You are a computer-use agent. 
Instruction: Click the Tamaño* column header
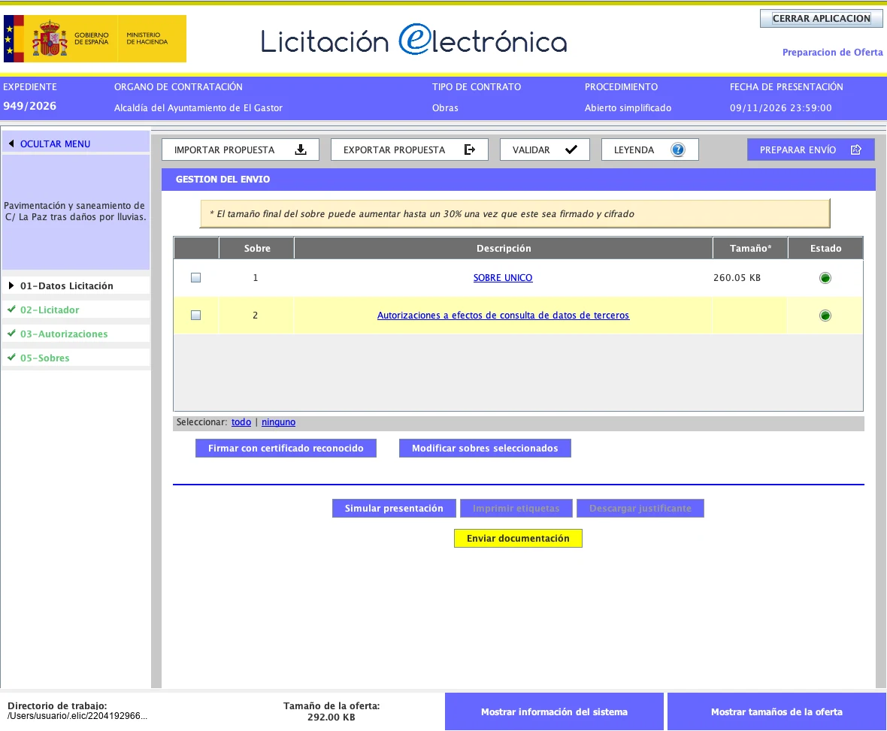750,248
